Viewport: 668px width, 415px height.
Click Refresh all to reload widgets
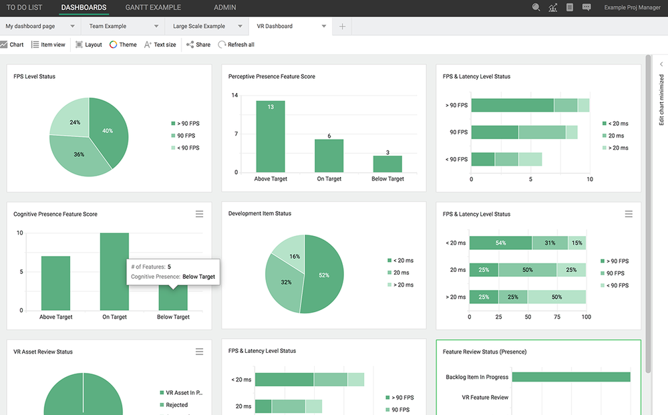point(236,44)
